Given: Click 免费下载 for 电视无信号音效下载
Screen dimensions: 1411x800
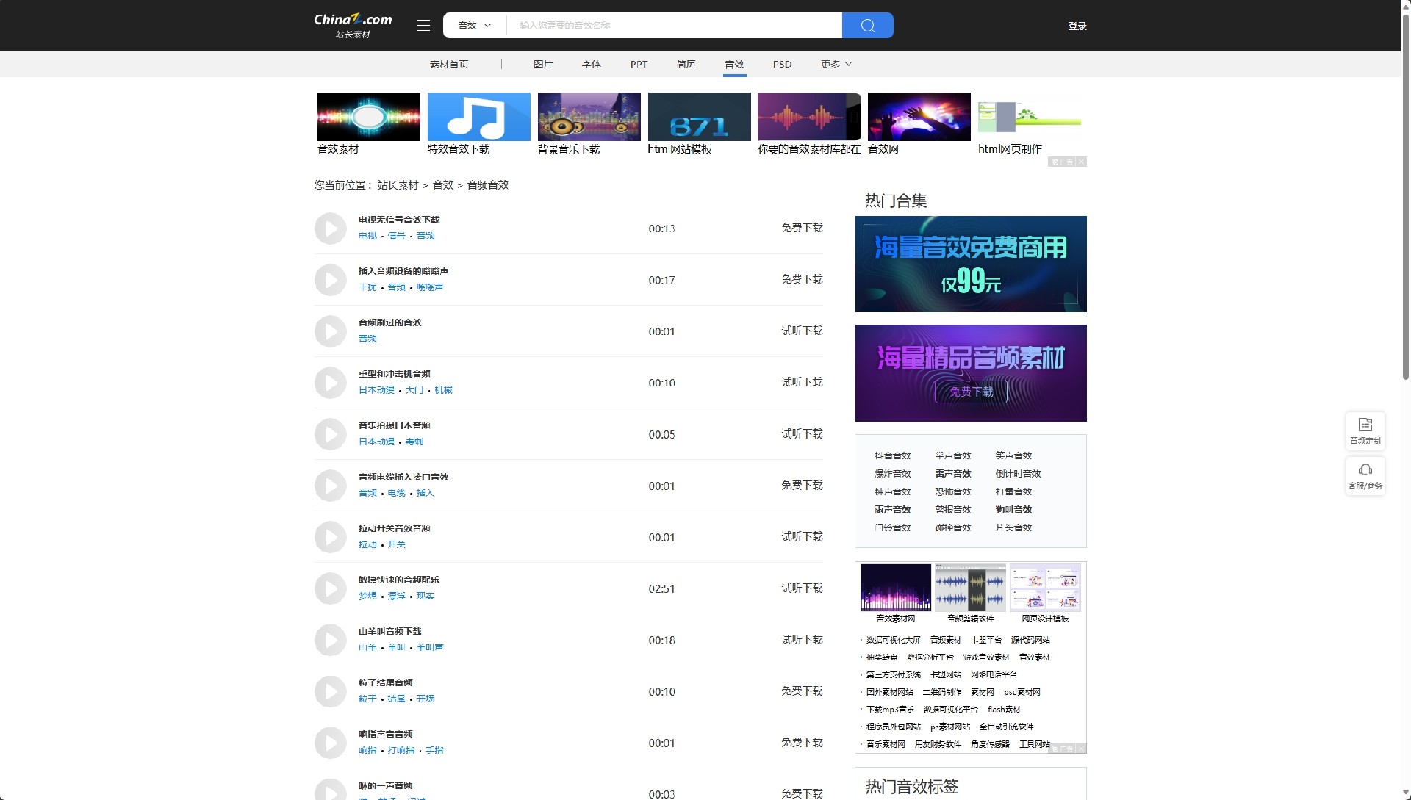Looking at the screenshot, I should 801,228.
